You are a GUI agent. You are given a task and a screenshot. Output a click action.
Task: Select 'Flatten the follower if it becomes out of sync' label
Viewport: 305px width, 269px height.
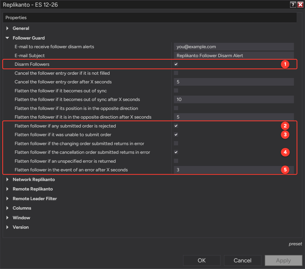(x=60, y=91)
